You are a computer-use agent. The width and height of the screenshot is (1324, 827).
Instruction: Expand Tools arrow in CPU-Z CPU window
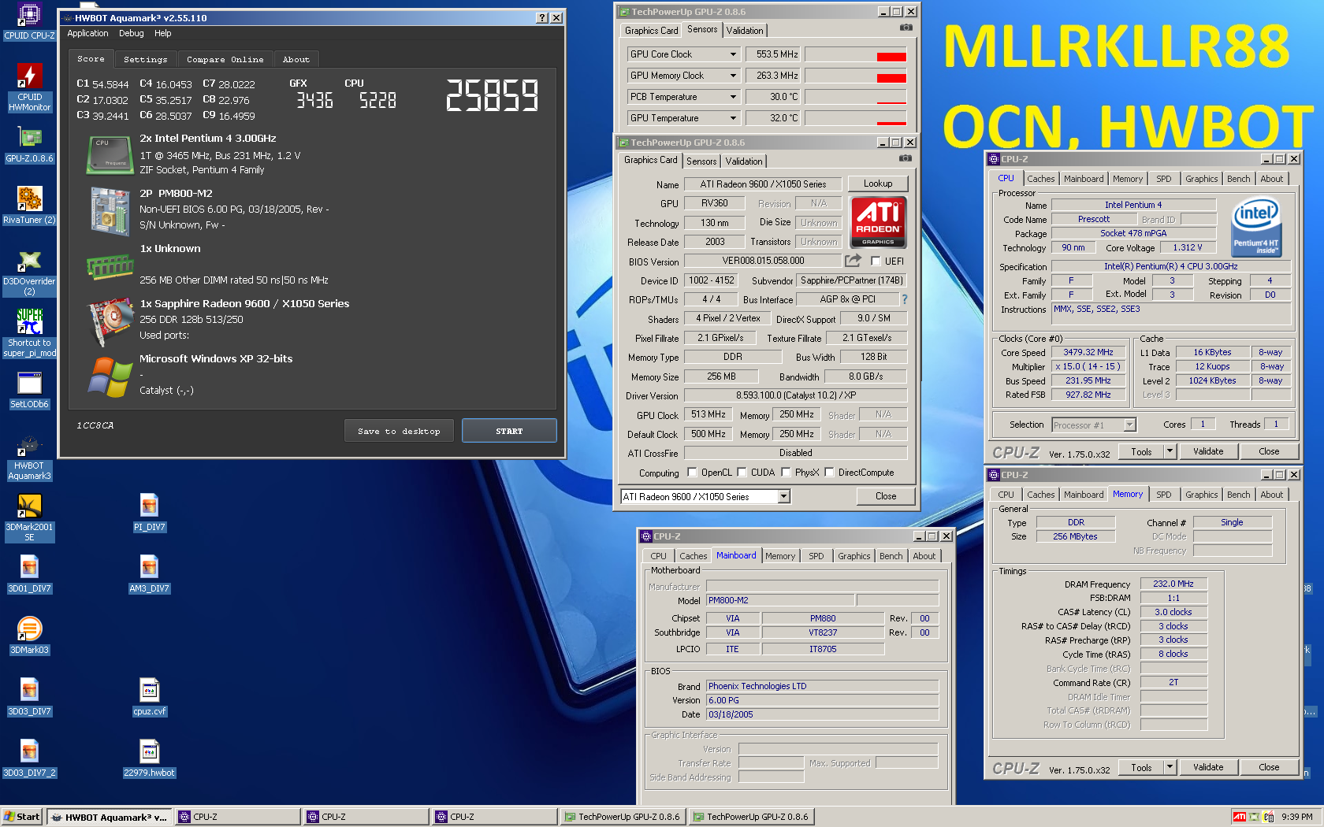pyautogui.click(x=1170, y=451)
